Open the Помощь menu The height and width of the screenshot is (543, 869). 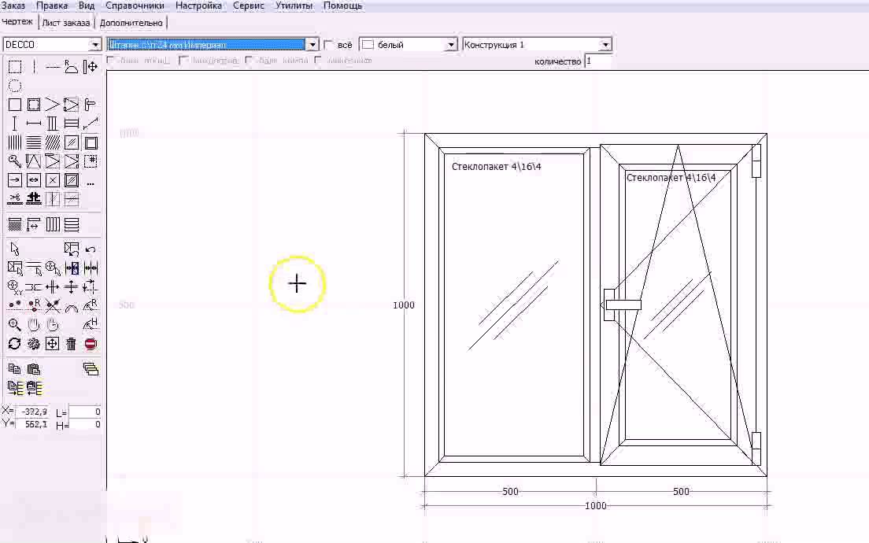(342, 6)
